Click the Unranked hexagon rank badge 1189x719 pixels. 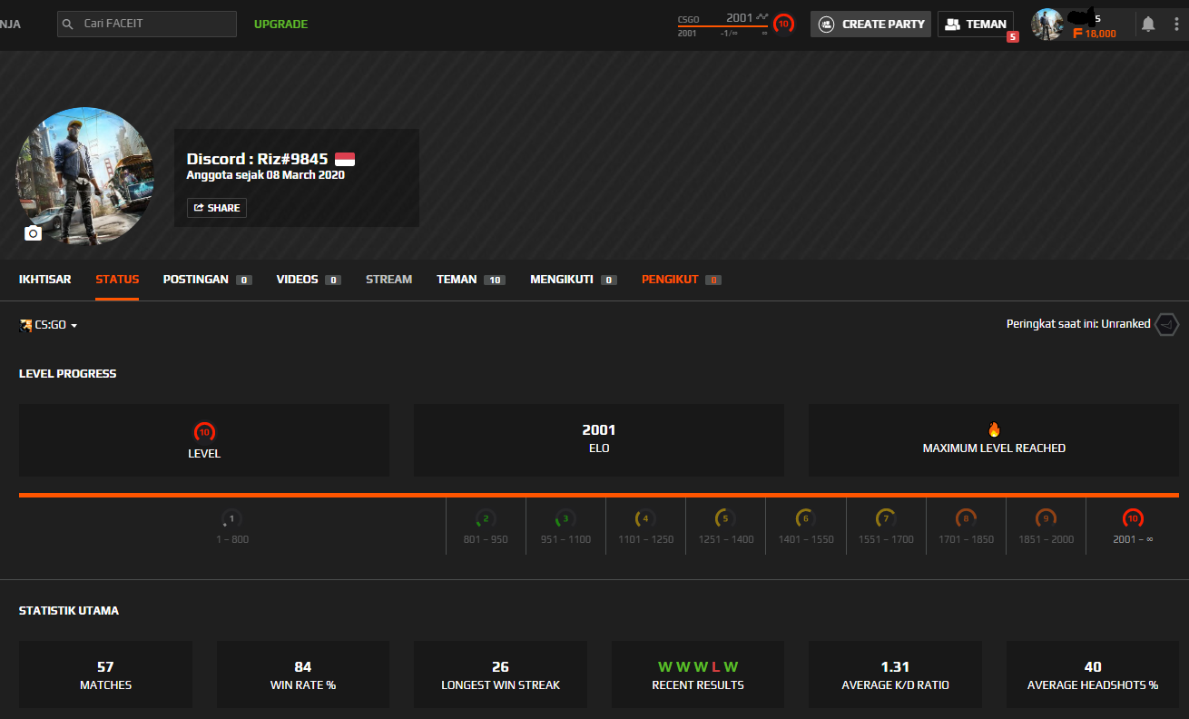coord(1167,324)
